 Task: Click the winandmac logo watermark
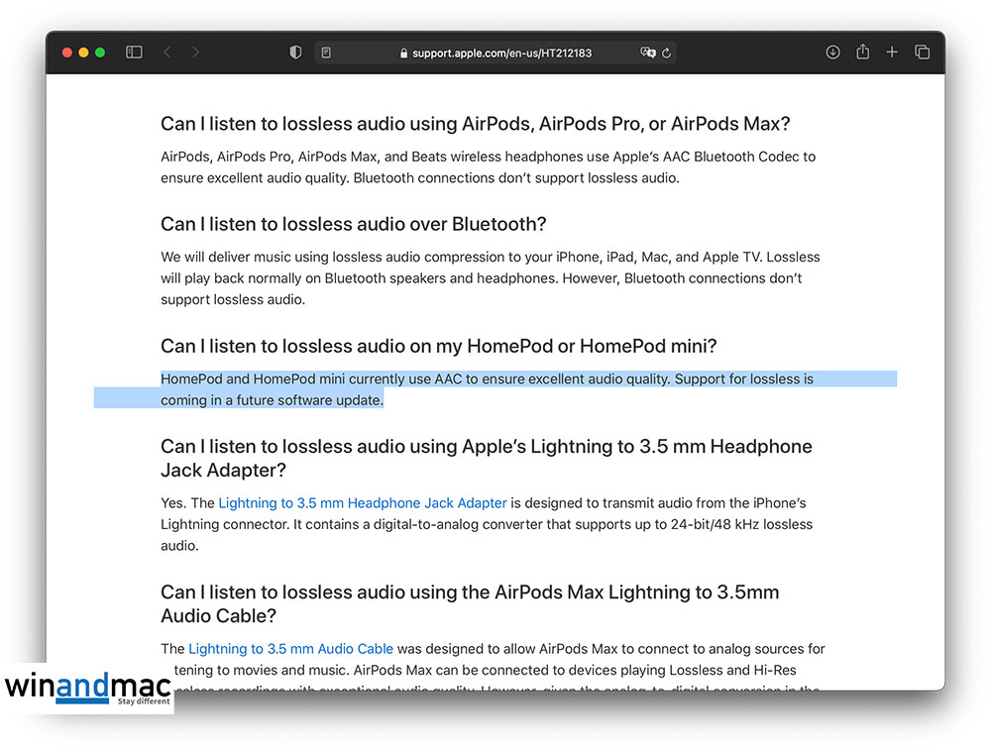[x=86, y=688]
